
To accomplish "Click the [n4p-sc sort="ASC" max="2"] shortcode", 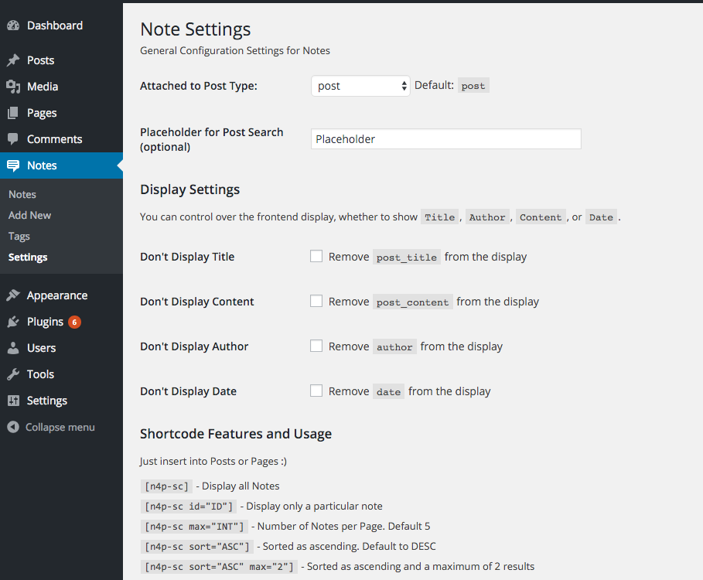I will click(x=219, y=567).
